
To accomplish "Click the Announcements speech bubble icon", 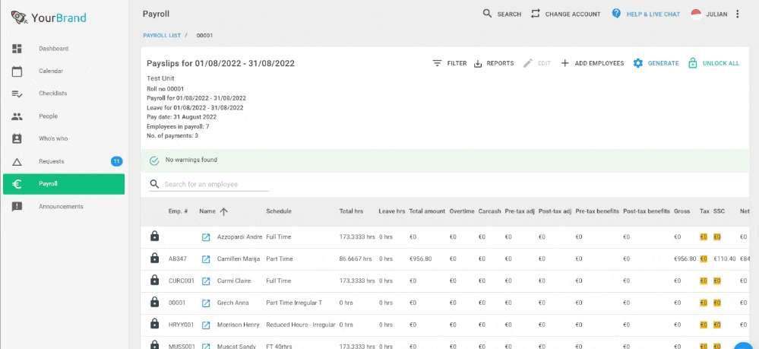I will point(17,207).
